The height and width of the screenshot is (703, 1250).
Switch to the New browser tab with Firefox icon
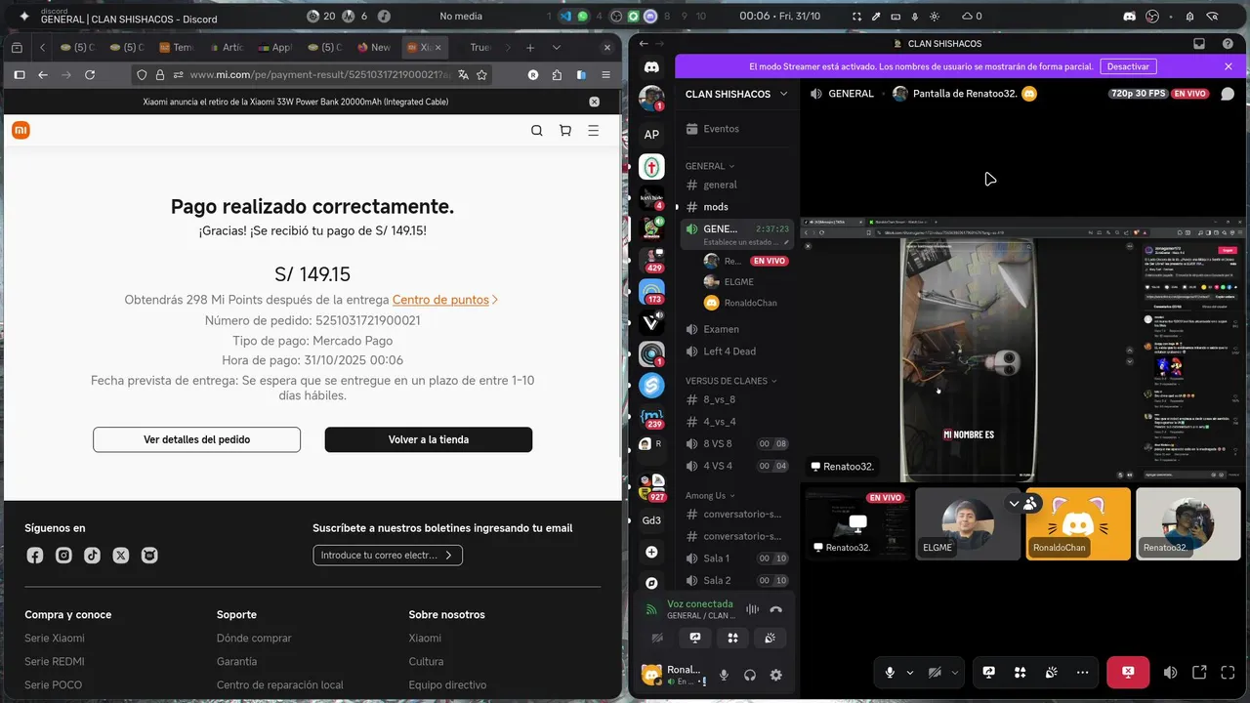pos(374,47)
